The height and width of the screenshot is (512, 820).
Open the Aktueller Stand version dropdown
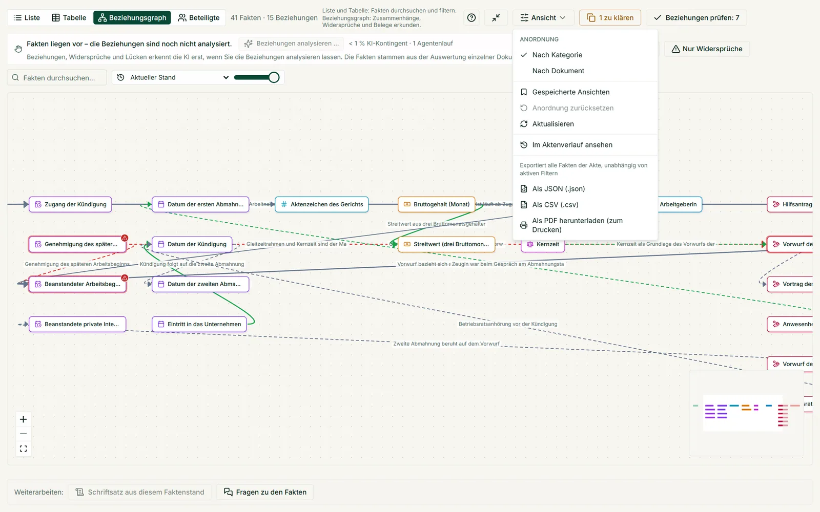pyautogui.click(x=172, y=77)
